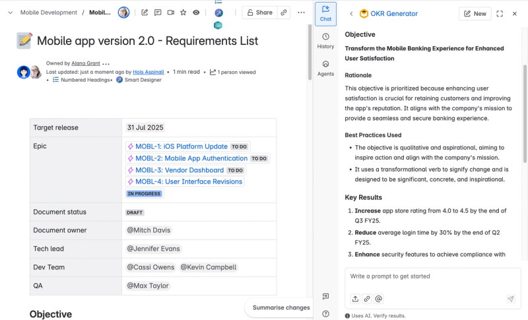This screenshot has height=320, width=528.
Task: Click the OKR Generator agent icon
Action: pos(364,14)
